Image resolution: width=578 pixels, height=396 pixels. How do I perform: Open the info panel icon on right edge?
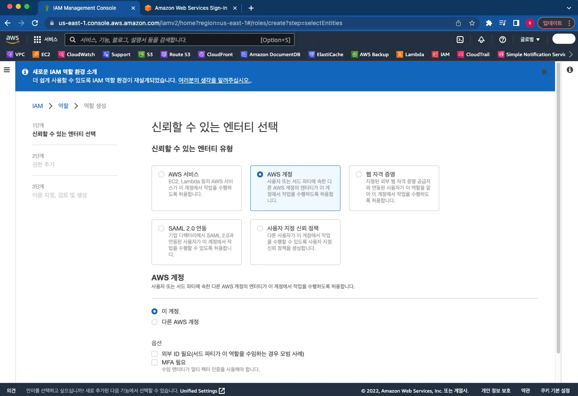(x=570, y=70)
